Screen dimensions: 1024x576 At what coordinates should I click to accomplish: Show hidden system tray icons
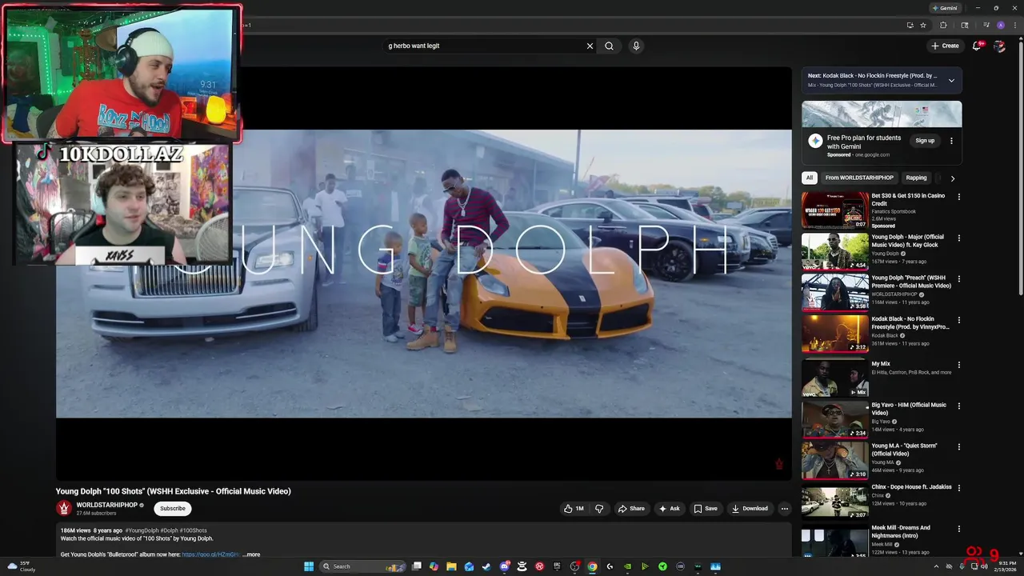click(x=936, y=566)
